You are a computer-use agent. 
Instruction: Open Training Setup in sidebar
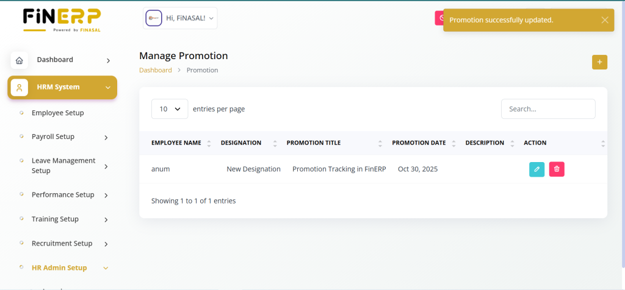[55, 219]
